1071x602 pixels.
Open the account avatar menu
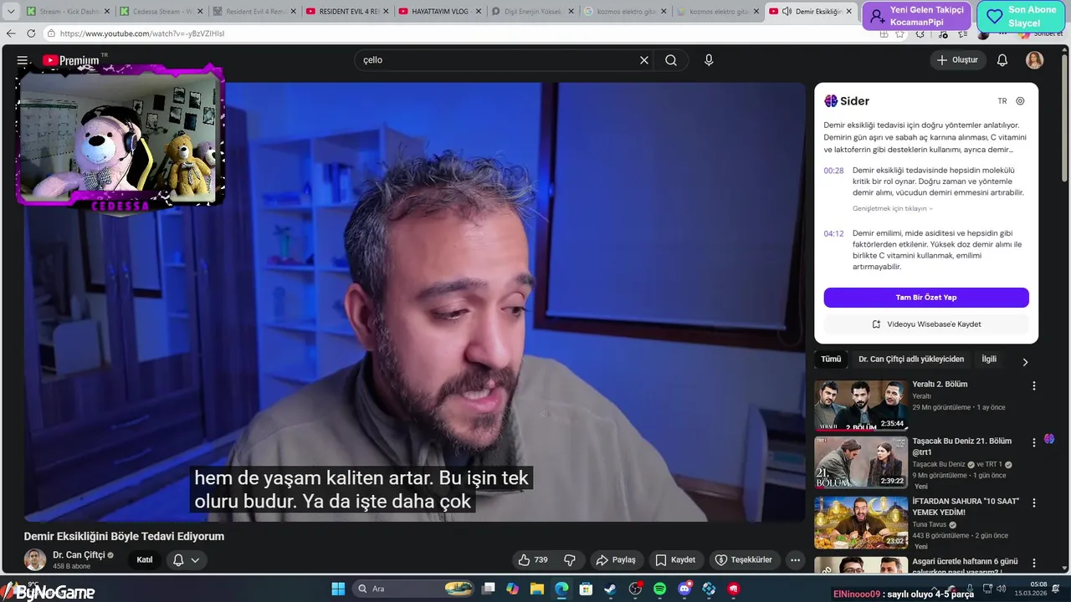tap(1035, 60)
